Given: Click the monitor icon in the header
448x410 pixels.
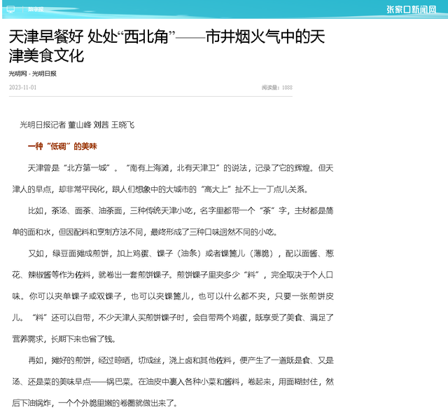Looking at the screenshot, I should click(x=10, y=9).
